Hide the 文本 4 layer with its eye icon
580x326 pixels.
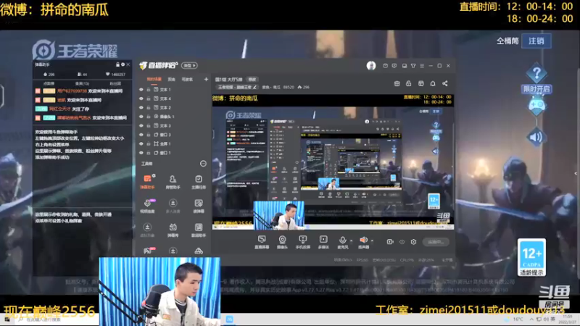[141, 99]
